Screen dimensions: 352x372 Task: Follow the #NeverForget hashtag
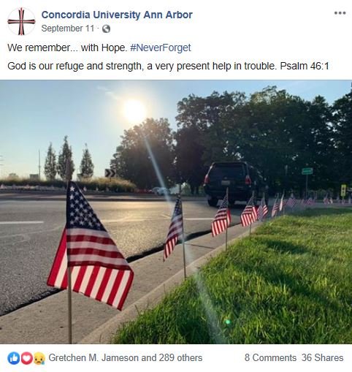tap(161, 48)
